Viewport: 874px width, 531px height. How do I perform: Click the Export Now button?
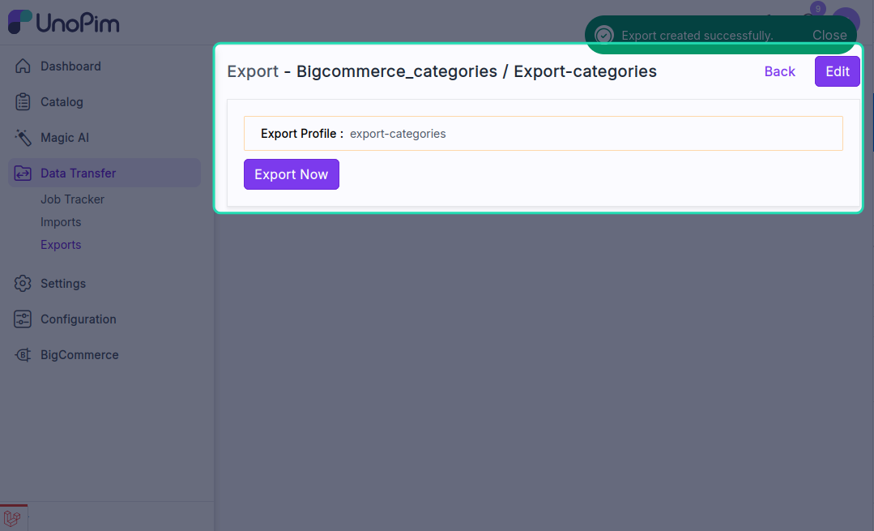click(x=292, y=174)
